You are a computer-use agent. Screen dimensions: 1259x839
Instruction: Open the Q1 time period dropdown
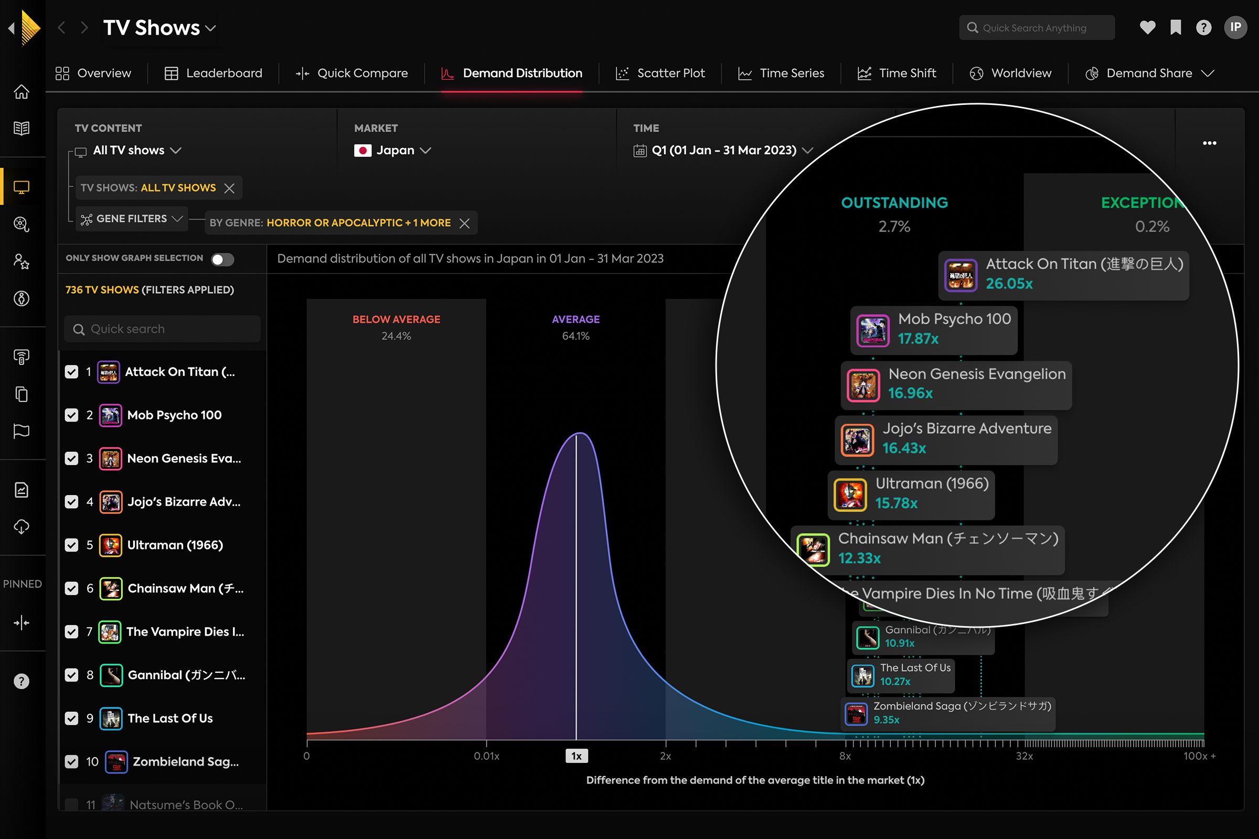click(x=724, y=150)
